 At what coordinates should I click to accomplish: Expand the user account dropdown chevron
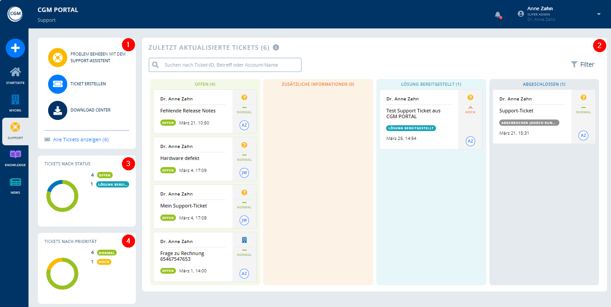(599, 14)
